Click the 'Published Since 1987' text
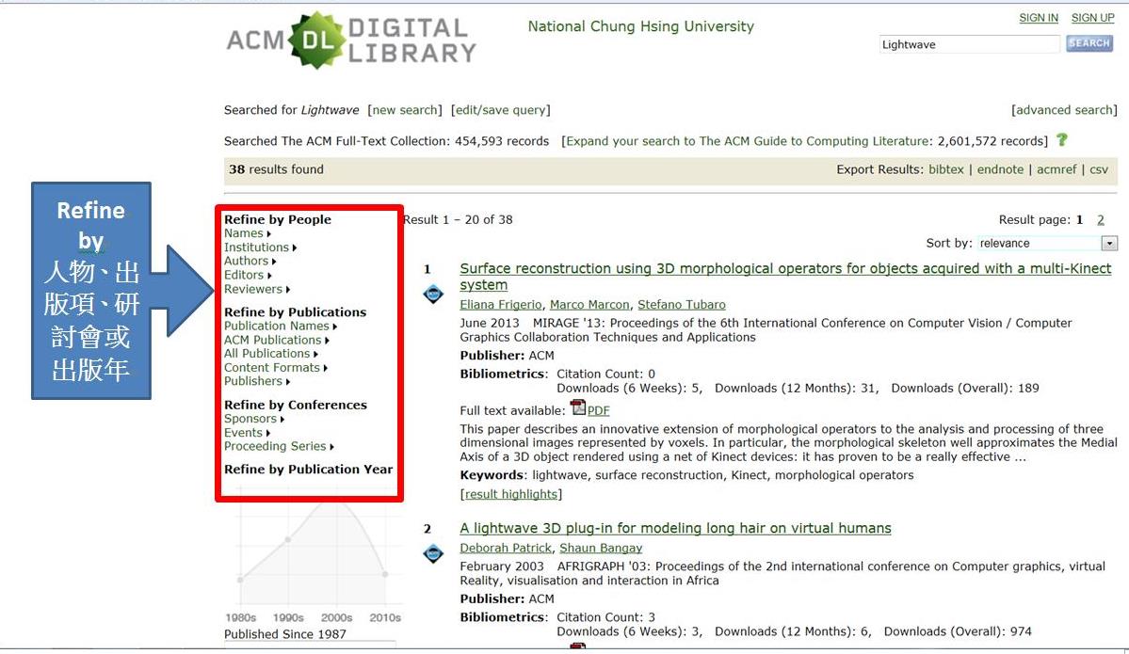The height and width of the screenshot is (654, 1129). pyautogui.click(x=285, y=634)
